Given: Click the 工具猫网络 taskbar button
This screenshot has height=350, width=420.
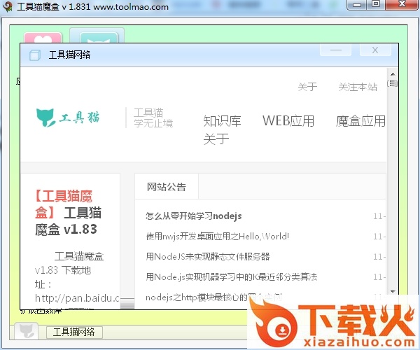Looking at the screenshot, I should (x=74, y=332).
